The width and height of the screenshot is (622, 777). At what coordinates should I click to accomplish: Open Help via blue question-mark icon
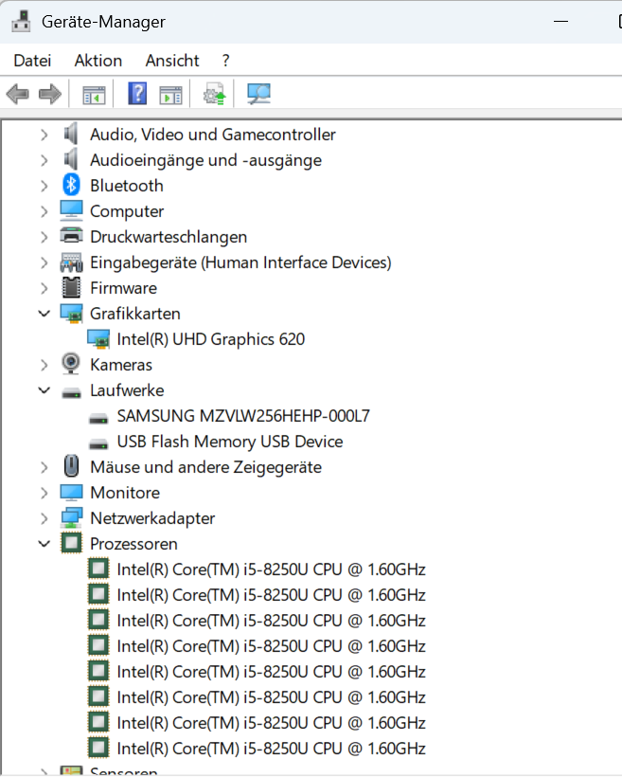tap(137, 93)
